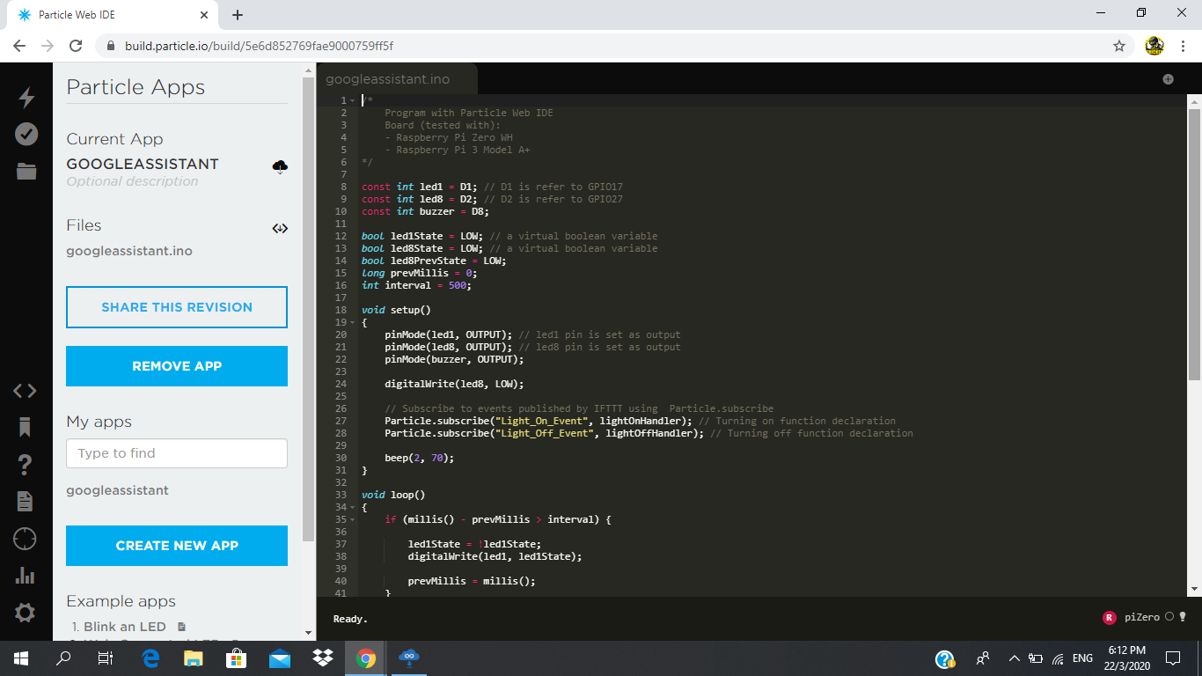The image size is (1202, 676).
Task: Open the Settings gear icon
Action: pyautogui.click(x=26, y=613)
